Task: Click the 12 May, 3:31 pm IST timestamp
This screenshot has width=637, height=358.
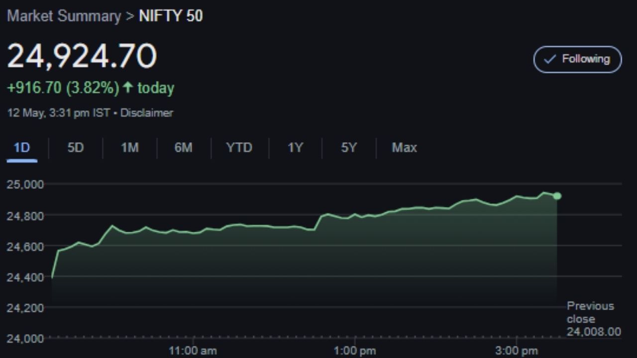Action: [58, 113]
